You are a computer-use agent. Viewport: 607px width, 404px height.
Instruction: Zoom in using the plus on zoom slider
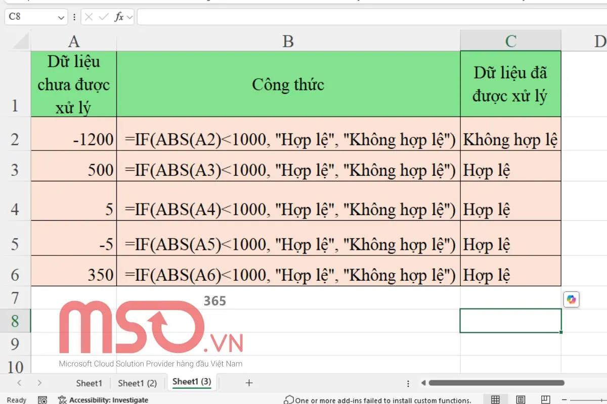tap(602, 399)
